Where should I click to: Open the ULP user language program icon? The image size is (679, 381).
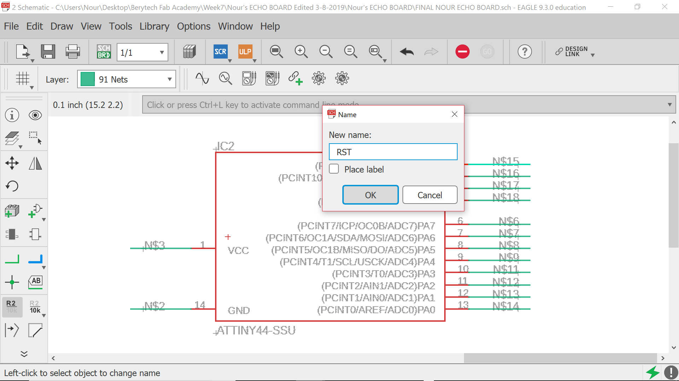(245, 52)
